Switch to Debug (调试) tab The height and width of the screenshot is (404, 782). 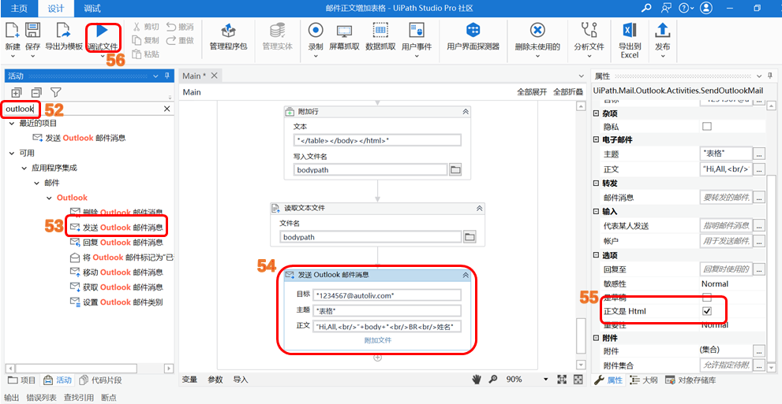[92, 8]
